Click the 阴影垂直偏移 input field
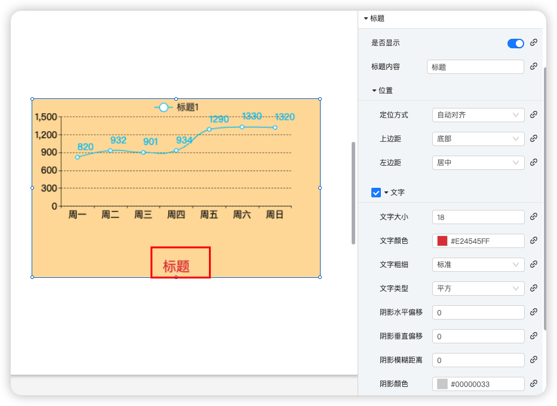 [x=478, y=336]
